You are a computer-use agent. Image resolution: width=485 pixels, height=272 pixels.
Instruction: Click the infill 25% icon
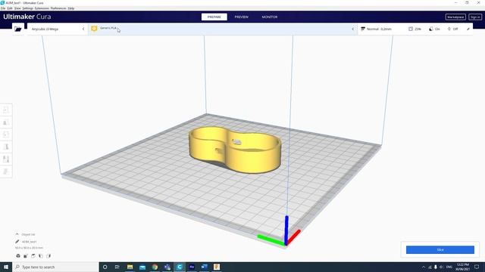[x=411, y=29]
